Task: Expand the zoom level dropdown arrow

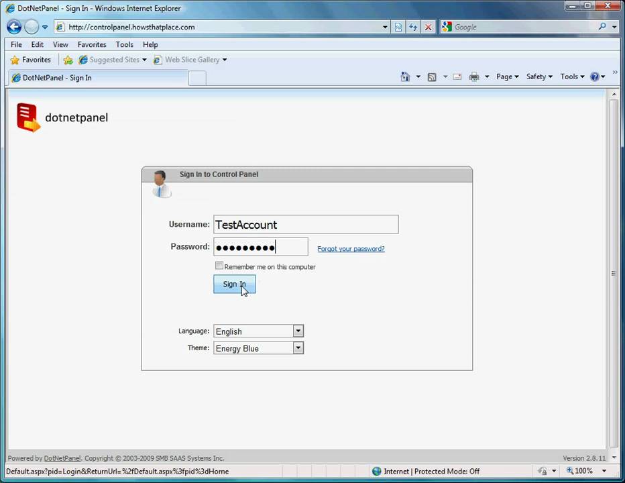Action: tap(604, 471)
